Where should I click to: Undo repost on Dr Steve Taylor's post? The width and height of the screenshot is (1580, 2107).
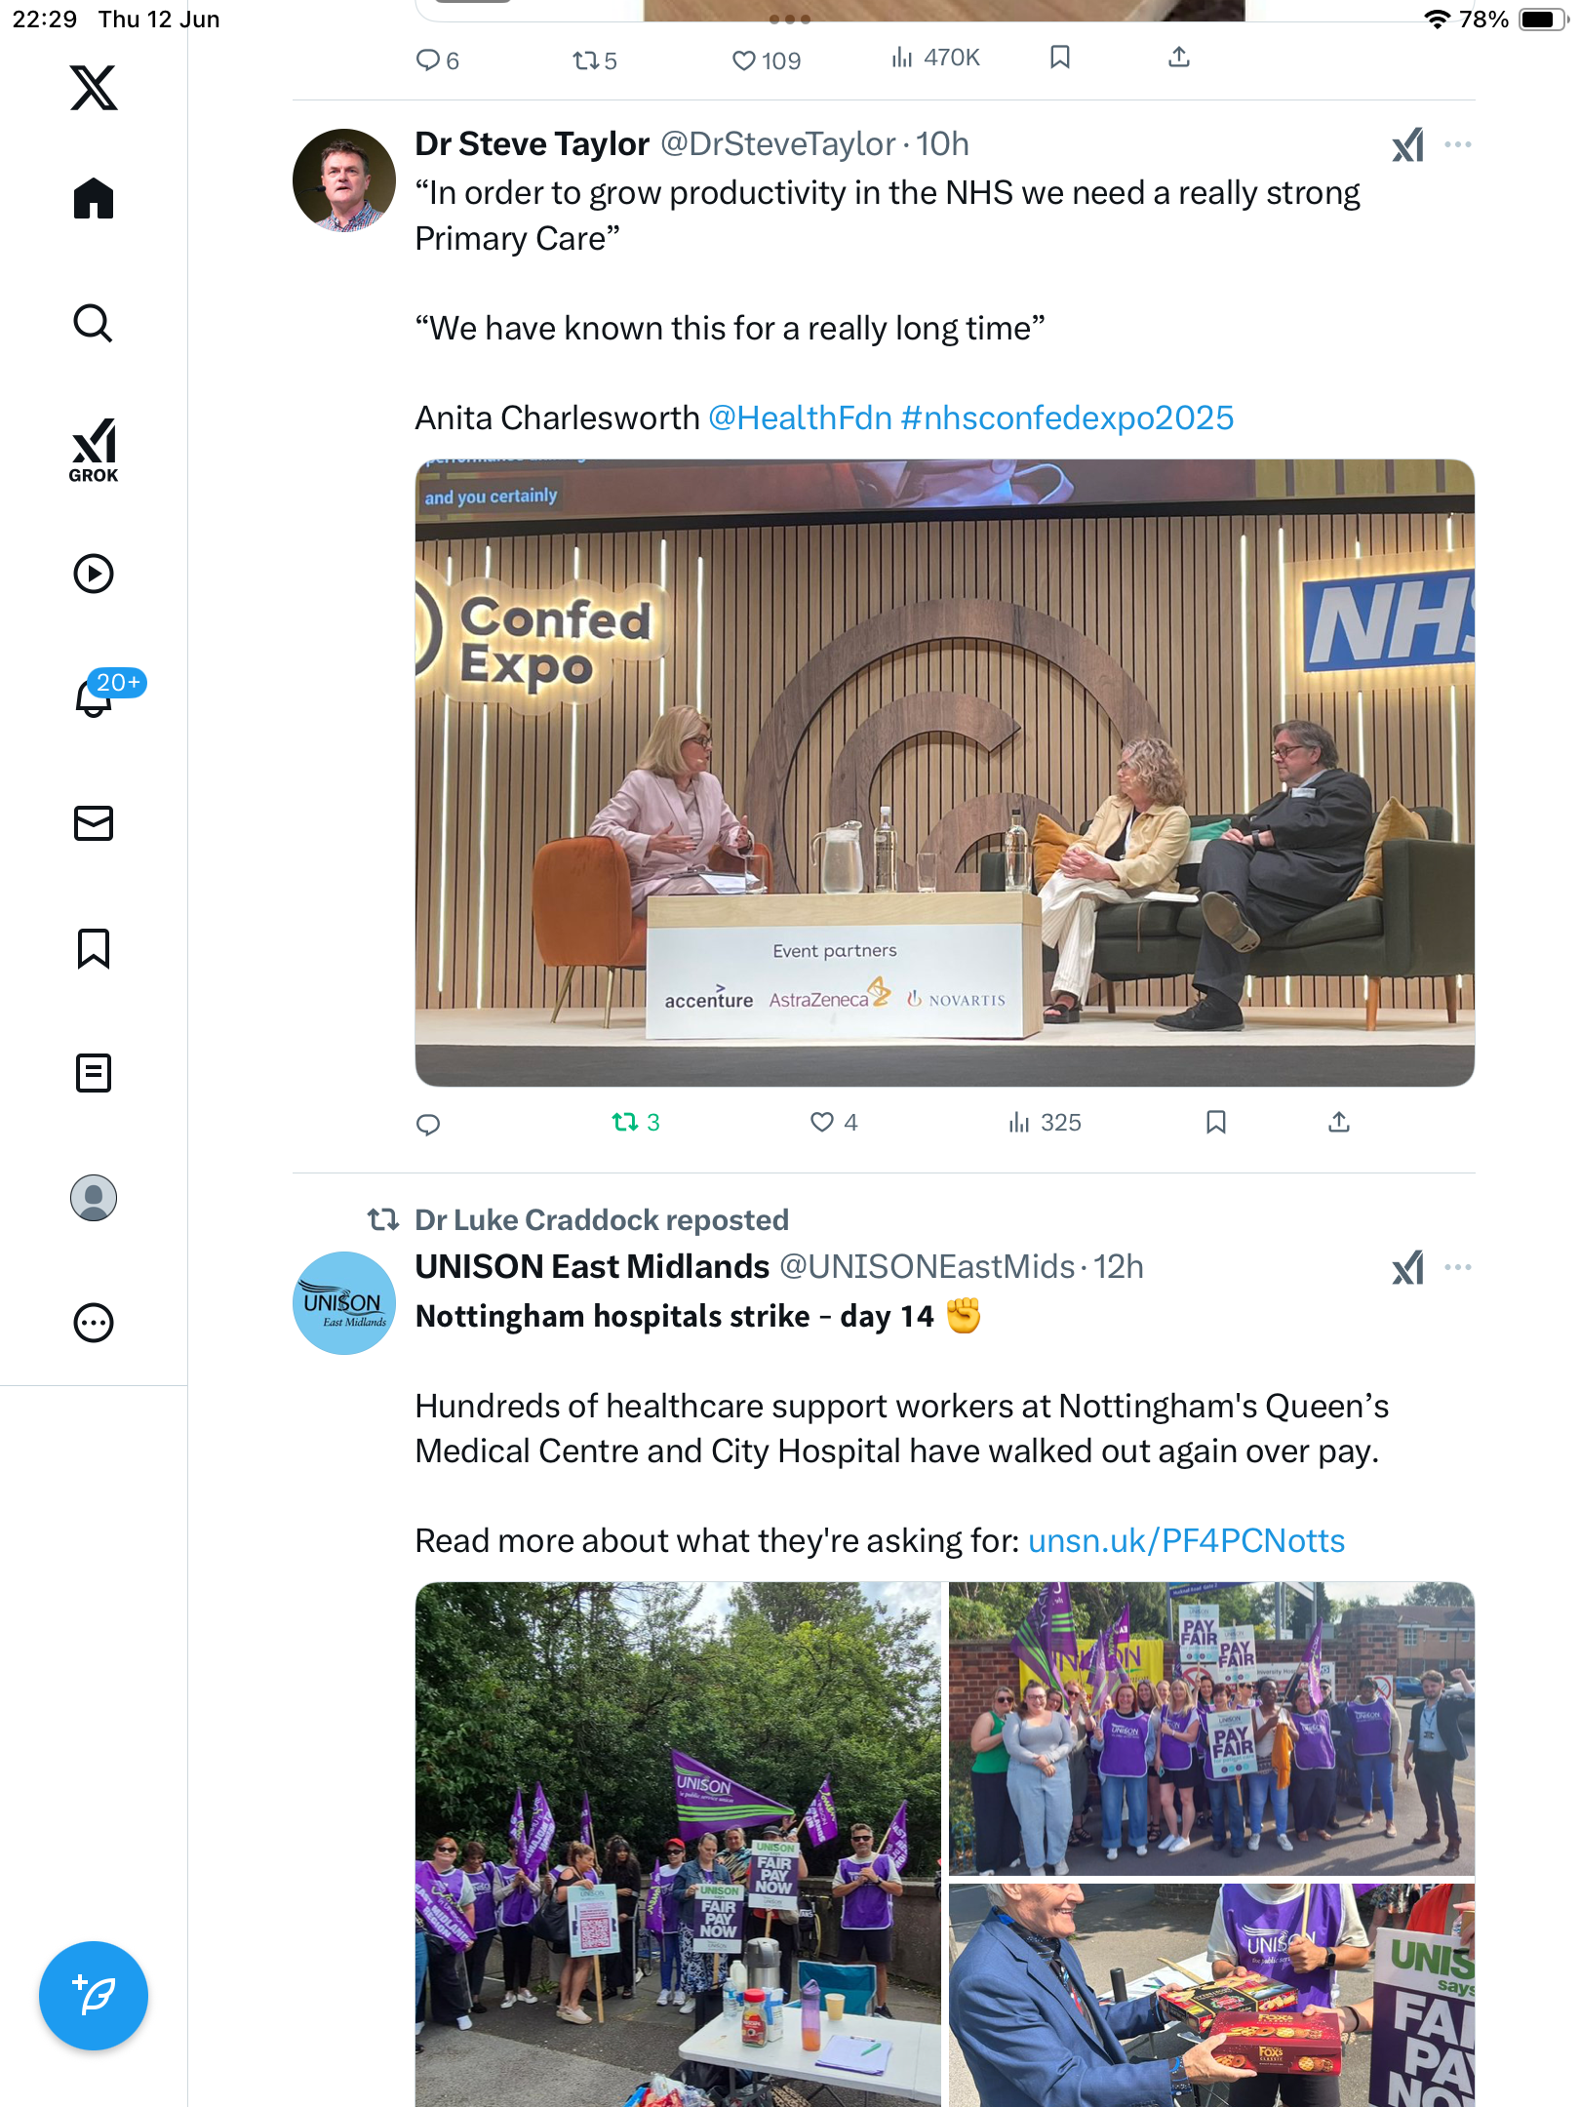click(636, 1122)
